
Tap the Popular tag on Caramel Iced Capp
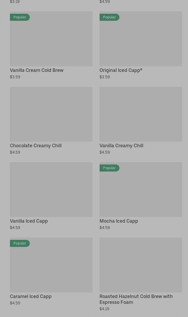click(x=20, y=243)
